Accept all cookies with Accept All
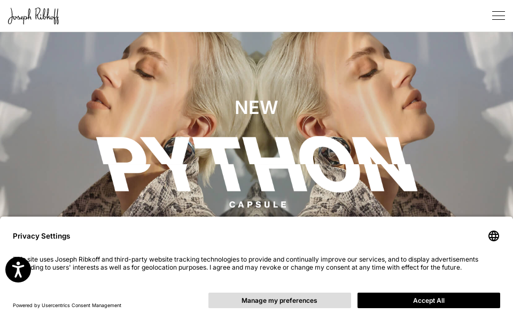Image resolution: width=513 pixels, height=321 pixels. point(429,300)
